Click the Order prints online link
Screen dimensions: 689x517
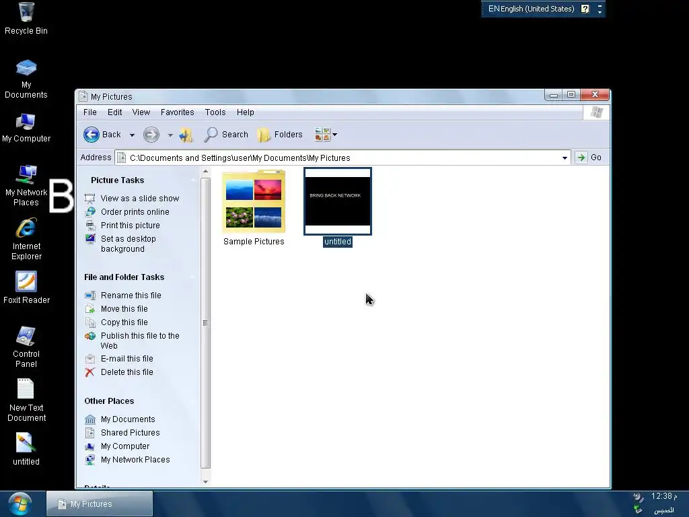point(135,212)
